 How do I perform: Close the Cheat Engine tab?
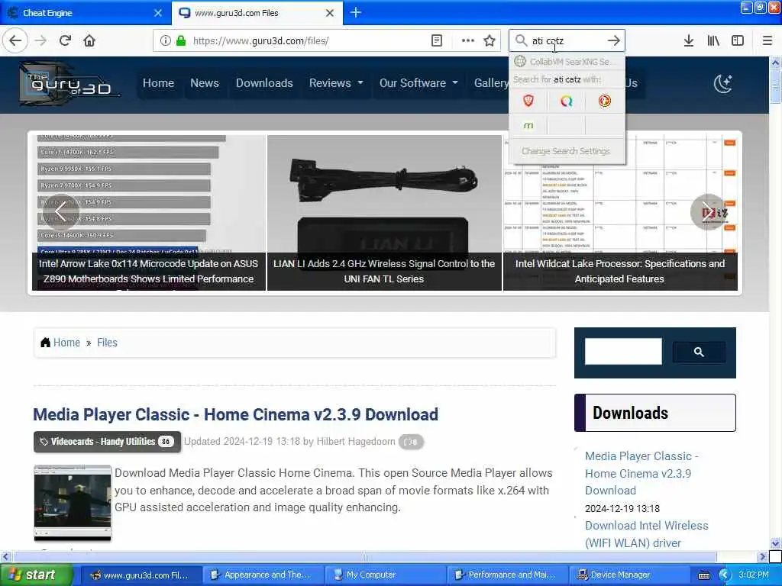coord(158,13)
